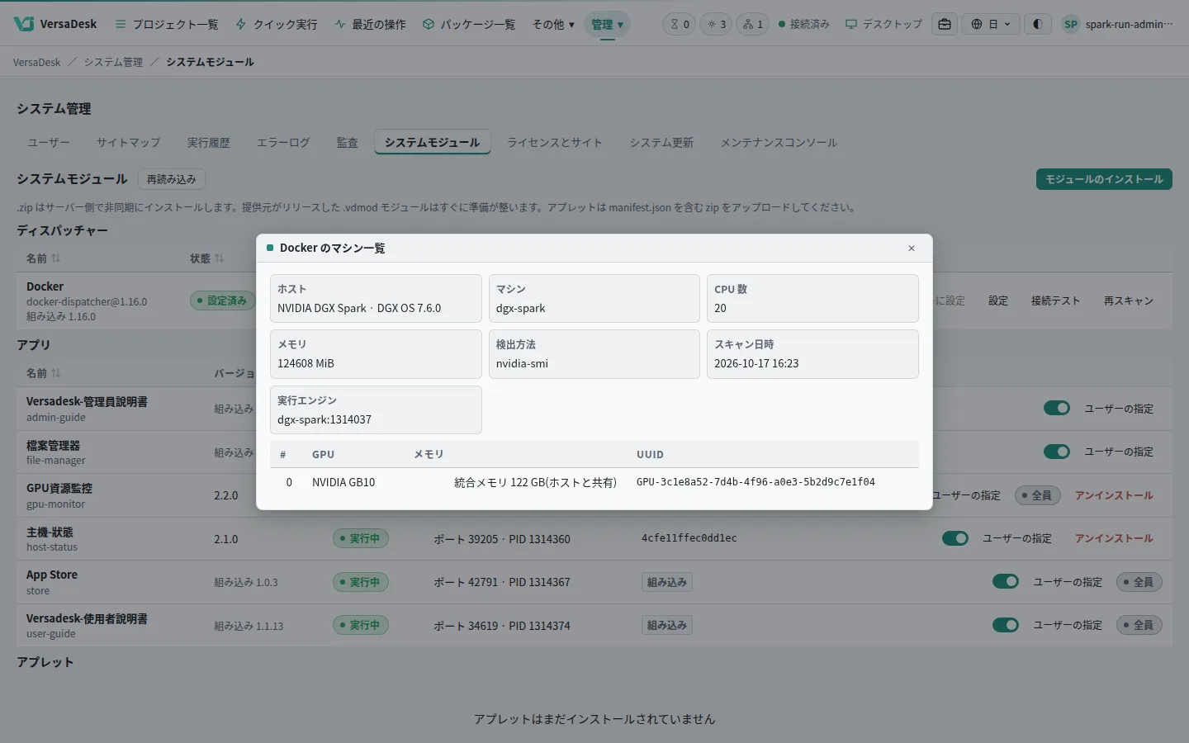Toggle the 主機-狀態 app switch
The image size is (1189, 743).
click(955, 538)
